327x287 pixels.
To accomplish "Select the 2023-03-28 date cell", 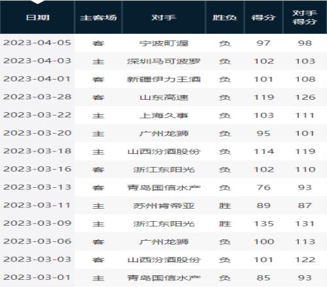I will click(37, 97).
